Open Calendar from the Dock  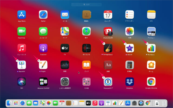pyautogui.click(x=62, y=103)
